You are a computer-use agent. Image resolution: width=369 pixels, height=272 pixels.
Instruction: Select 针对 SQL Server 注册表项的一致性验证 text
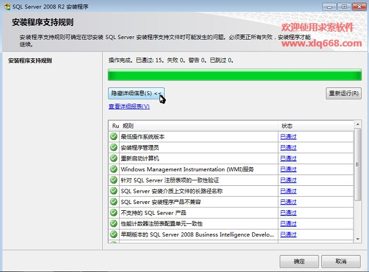pos(170,180)
